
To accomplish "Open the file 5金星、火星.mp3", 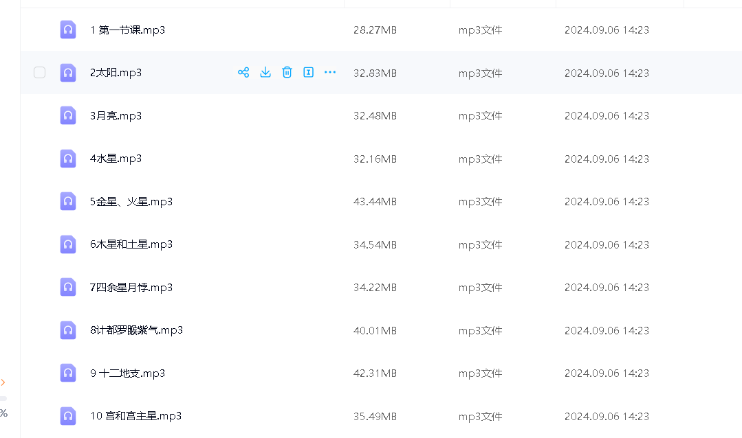I will point(131,202).
